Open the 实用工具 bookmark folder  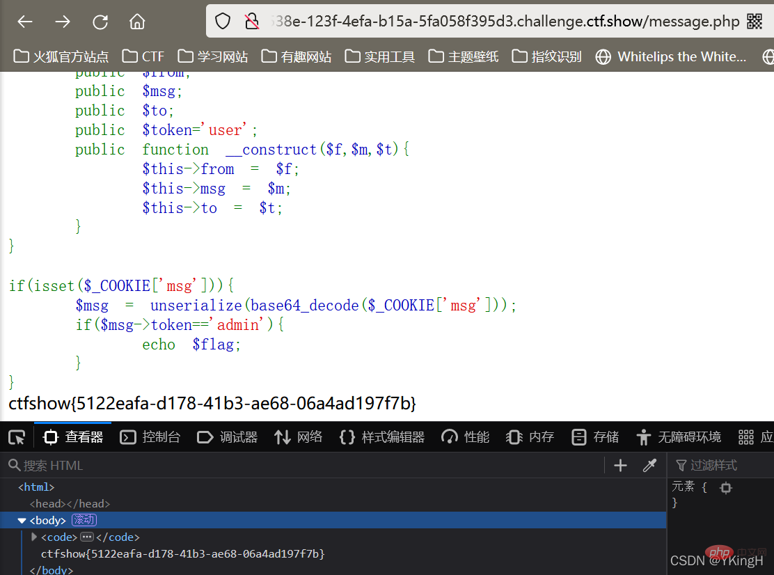pyautogui.click(x=379, y=57)
